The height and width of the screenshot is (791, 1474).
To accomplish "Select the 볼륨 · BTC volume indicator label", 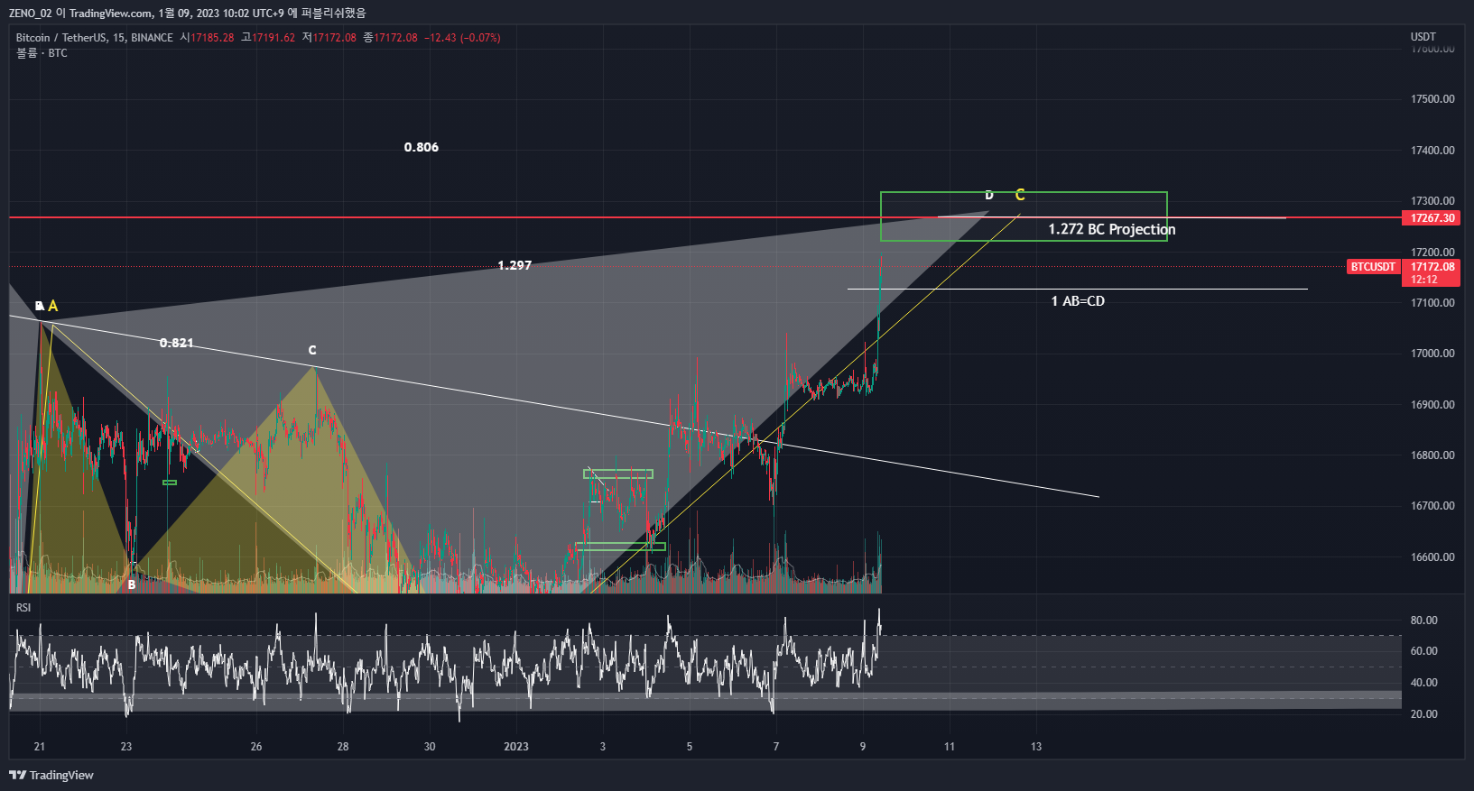I will pos(42,53).
